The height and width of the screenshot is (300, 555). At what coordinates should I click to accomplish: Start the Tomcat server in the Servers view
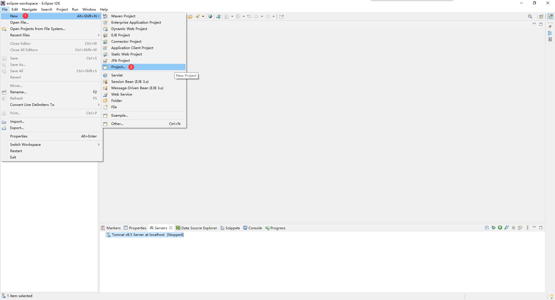[500, 228]
